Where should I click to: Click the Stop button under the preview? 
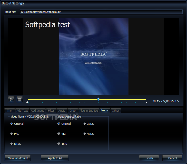pos(20,99)
